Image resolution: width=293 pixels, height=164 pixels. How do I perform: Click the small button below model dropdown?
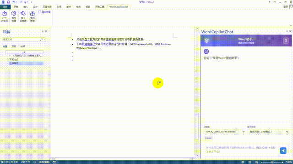(208, 138)
